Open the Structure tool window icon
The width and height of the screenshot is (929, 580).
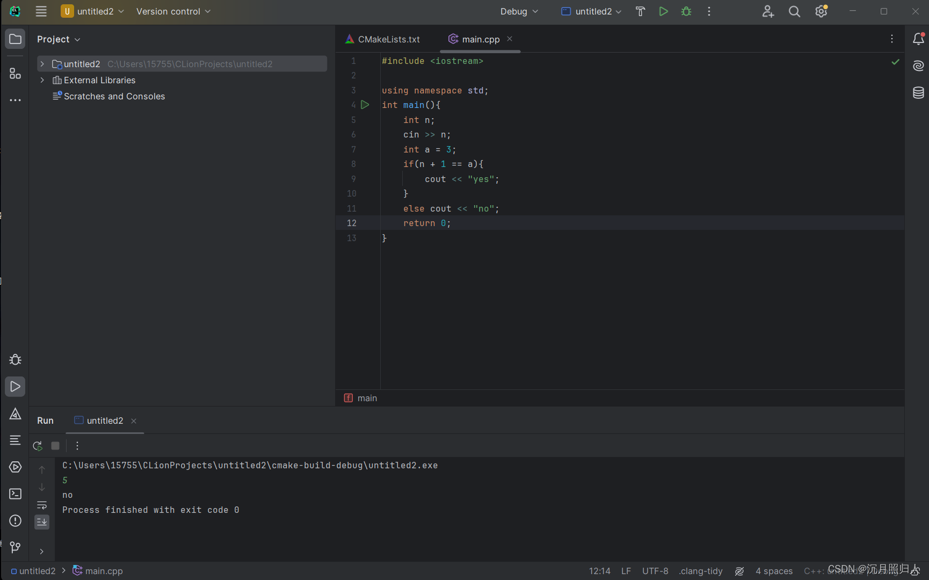pos(15,74)
